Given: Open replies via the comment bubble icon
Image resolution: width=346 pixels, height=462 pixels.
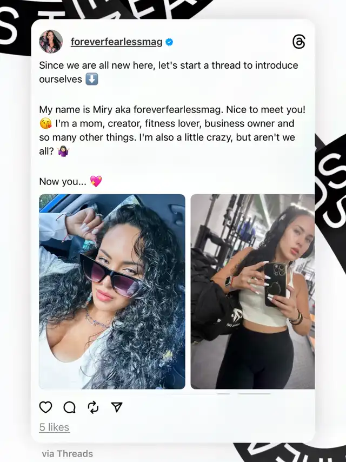Looking at the screenshot, I should [x=70, y=407].
